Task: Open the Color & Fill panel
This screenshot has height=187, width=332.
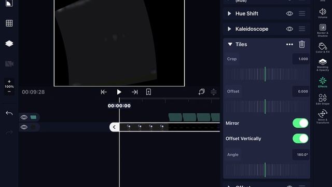Action: tap(323, 48)
